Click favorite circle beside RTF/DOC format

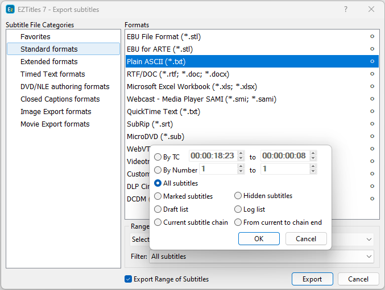point(372,74)
